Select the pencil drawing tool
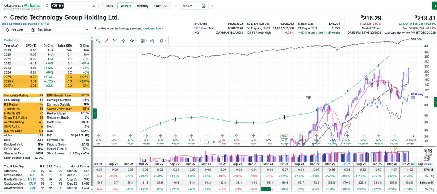The image size is (437, 194). [x=106, y=41]
